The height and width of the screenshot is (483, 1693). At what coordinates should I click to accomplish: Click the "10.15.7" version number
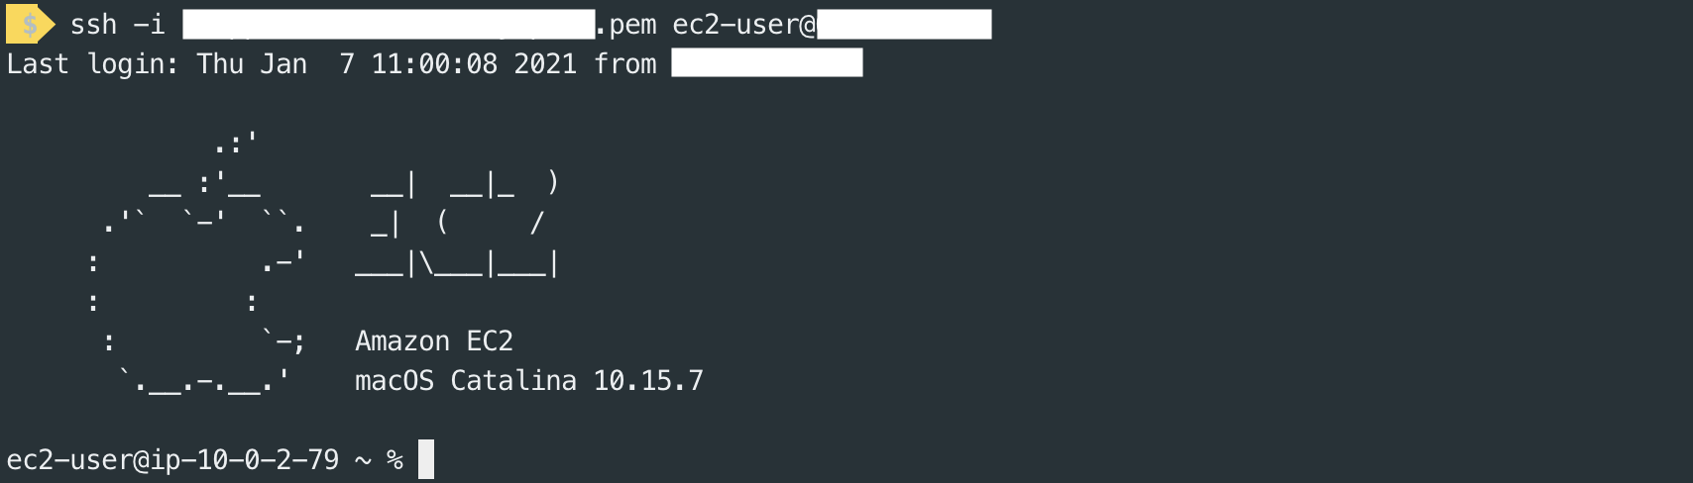[x=648, y=381]
